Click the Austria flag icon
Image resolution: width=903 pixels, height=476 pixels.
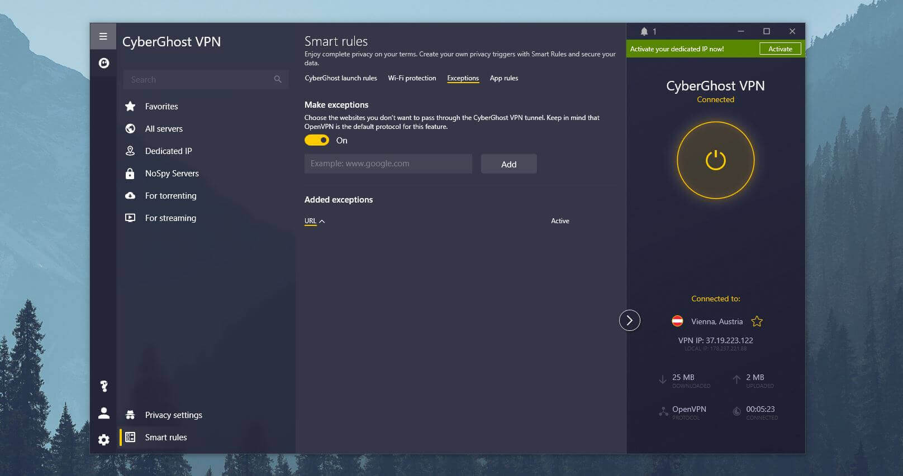pyautogui.click(x=677, y=321)
